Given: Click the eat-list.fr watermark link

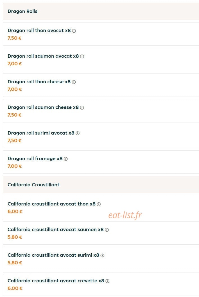Looking at the screenshot, I should (x=125, y=215).
